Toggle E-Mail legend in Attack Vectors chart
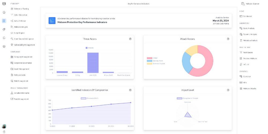 [152, 58]
